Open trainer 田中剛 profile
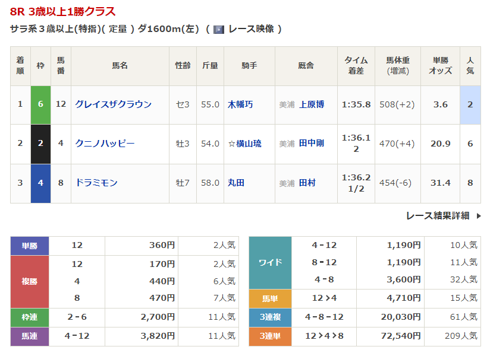Screen dimensions: 490x353 point(312,144)
